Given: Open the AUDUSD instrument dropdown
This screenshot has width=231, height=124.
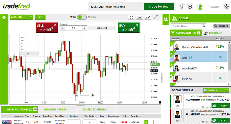Looking at the screenshot, I should pyautogui.click(x=22, y=17).
